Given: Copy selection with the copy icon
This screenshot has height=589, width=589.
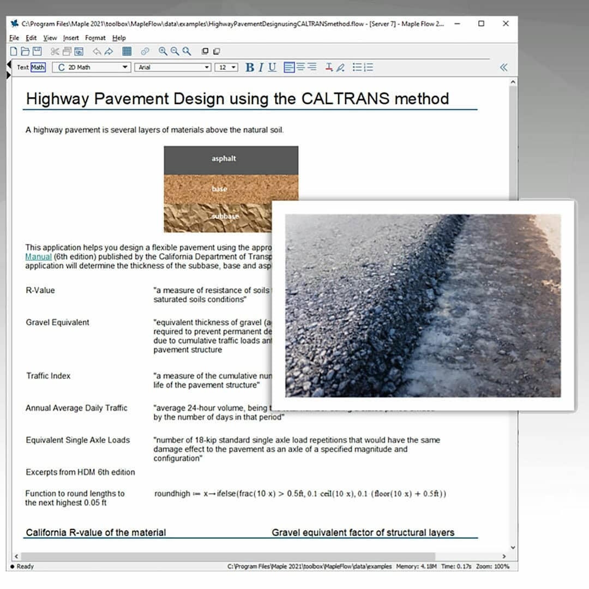Looking at the screenshot, I should 67,51.
